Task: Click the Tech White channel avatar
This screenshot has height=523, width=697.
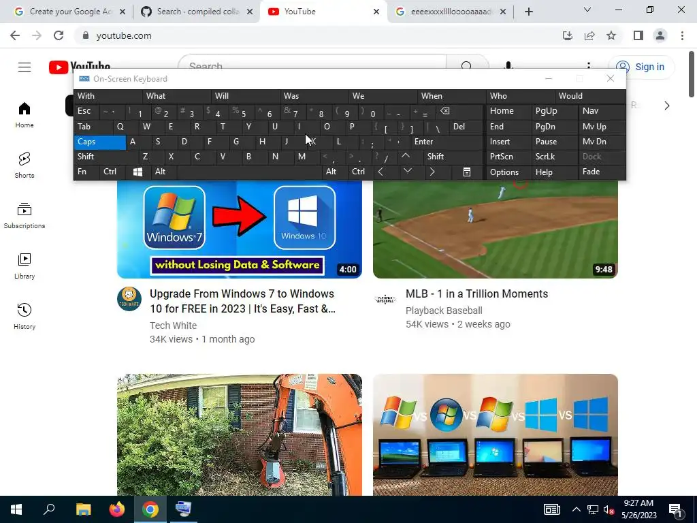Action: click(x=129, y=300)
